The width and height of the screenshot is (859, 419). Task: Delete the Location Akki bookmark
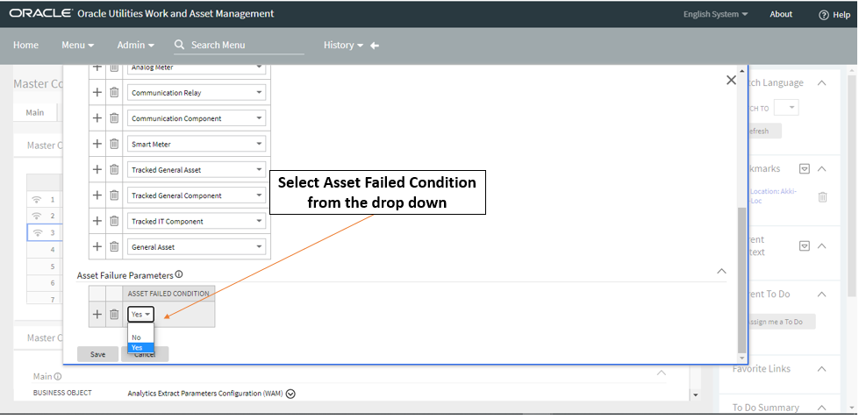pos(822,197)
